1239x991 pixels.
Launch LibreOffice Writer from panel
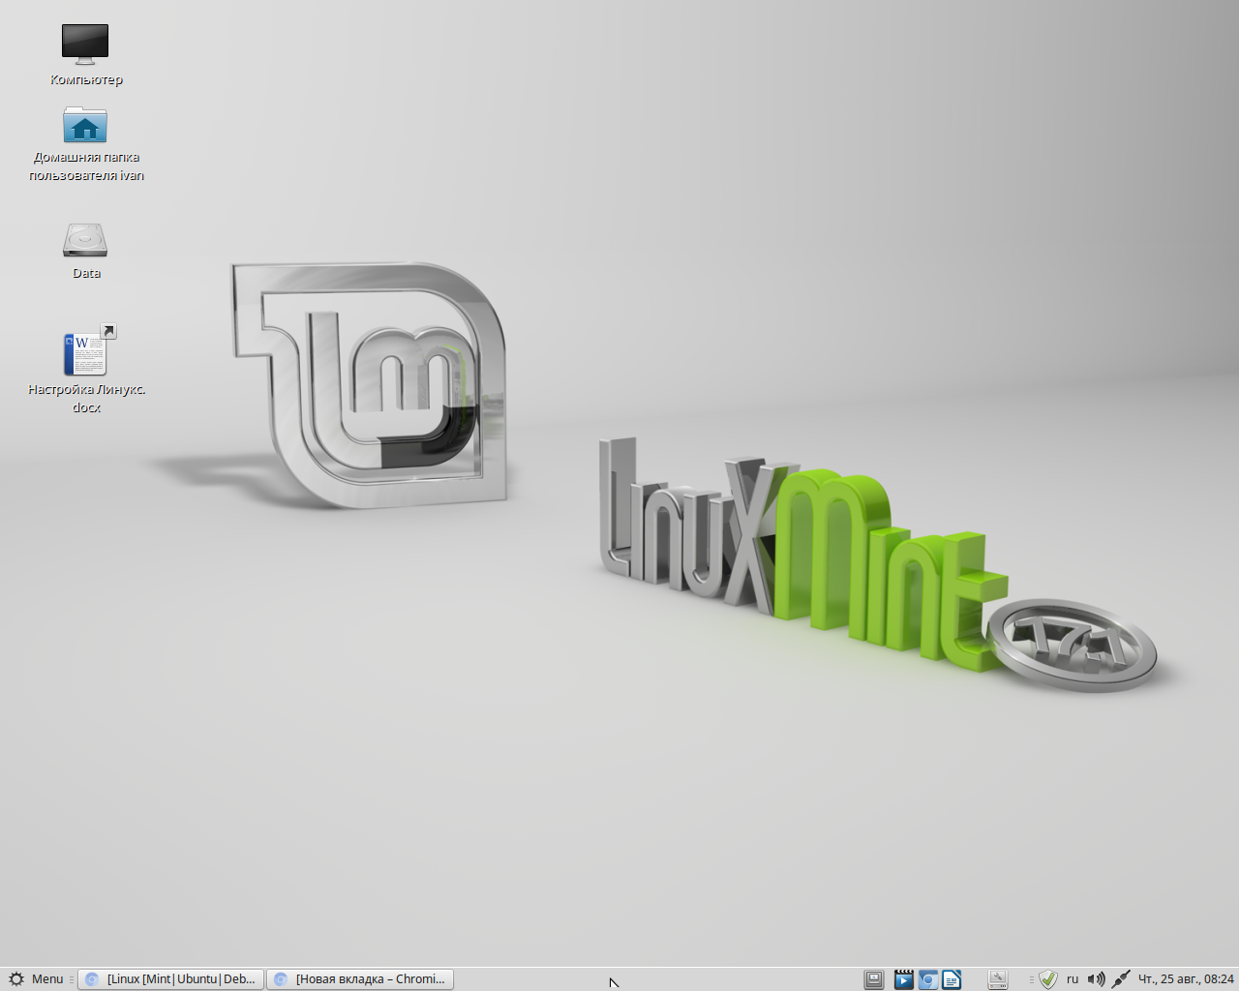click(952, 979)
